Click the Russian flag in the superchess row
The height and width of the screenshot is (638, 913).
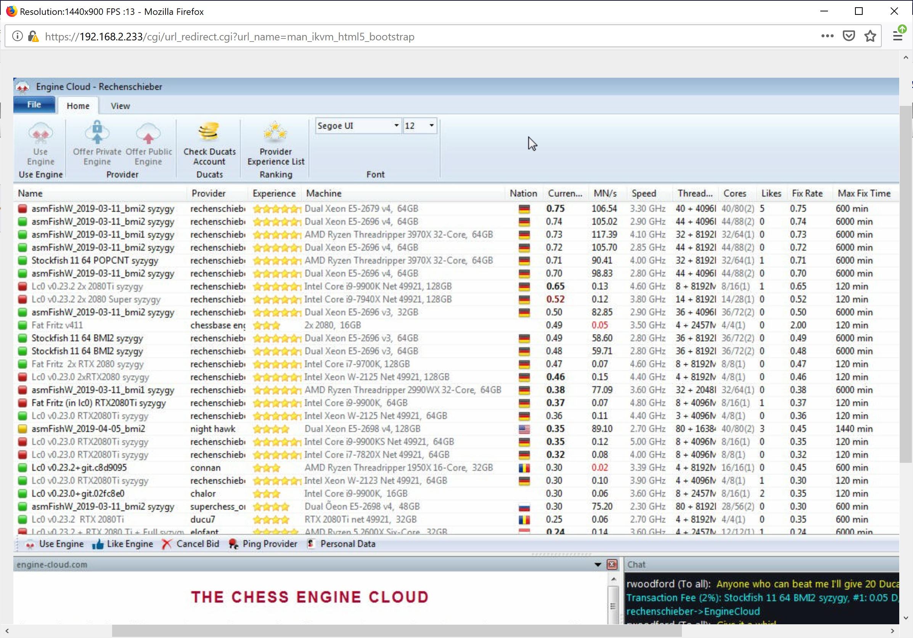[x=524, y=507]
